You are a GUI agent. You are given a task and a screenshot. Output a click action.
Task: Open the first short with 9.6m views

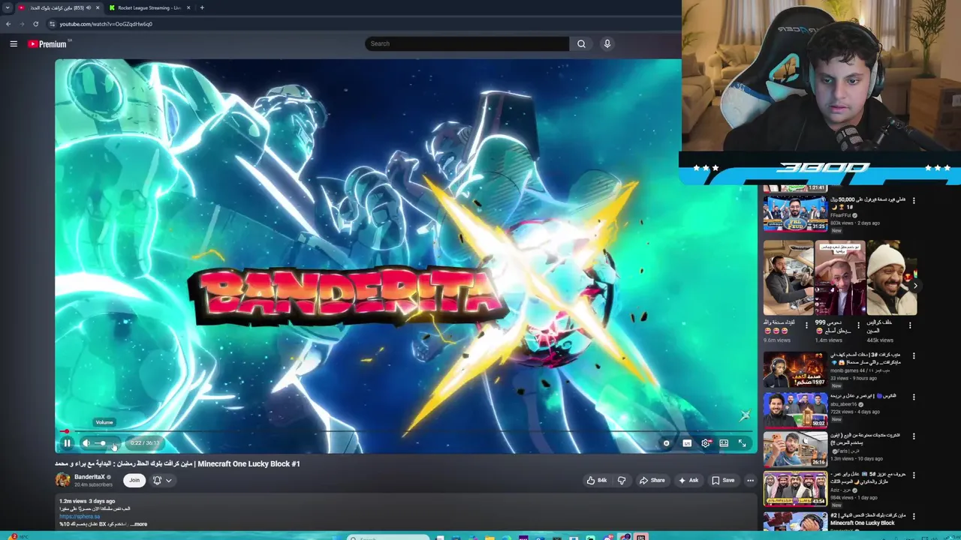[788, 277]
